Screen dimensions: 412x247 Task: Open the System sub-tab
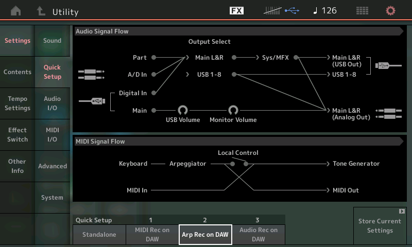pyautogui.click(x=53, y=198)
